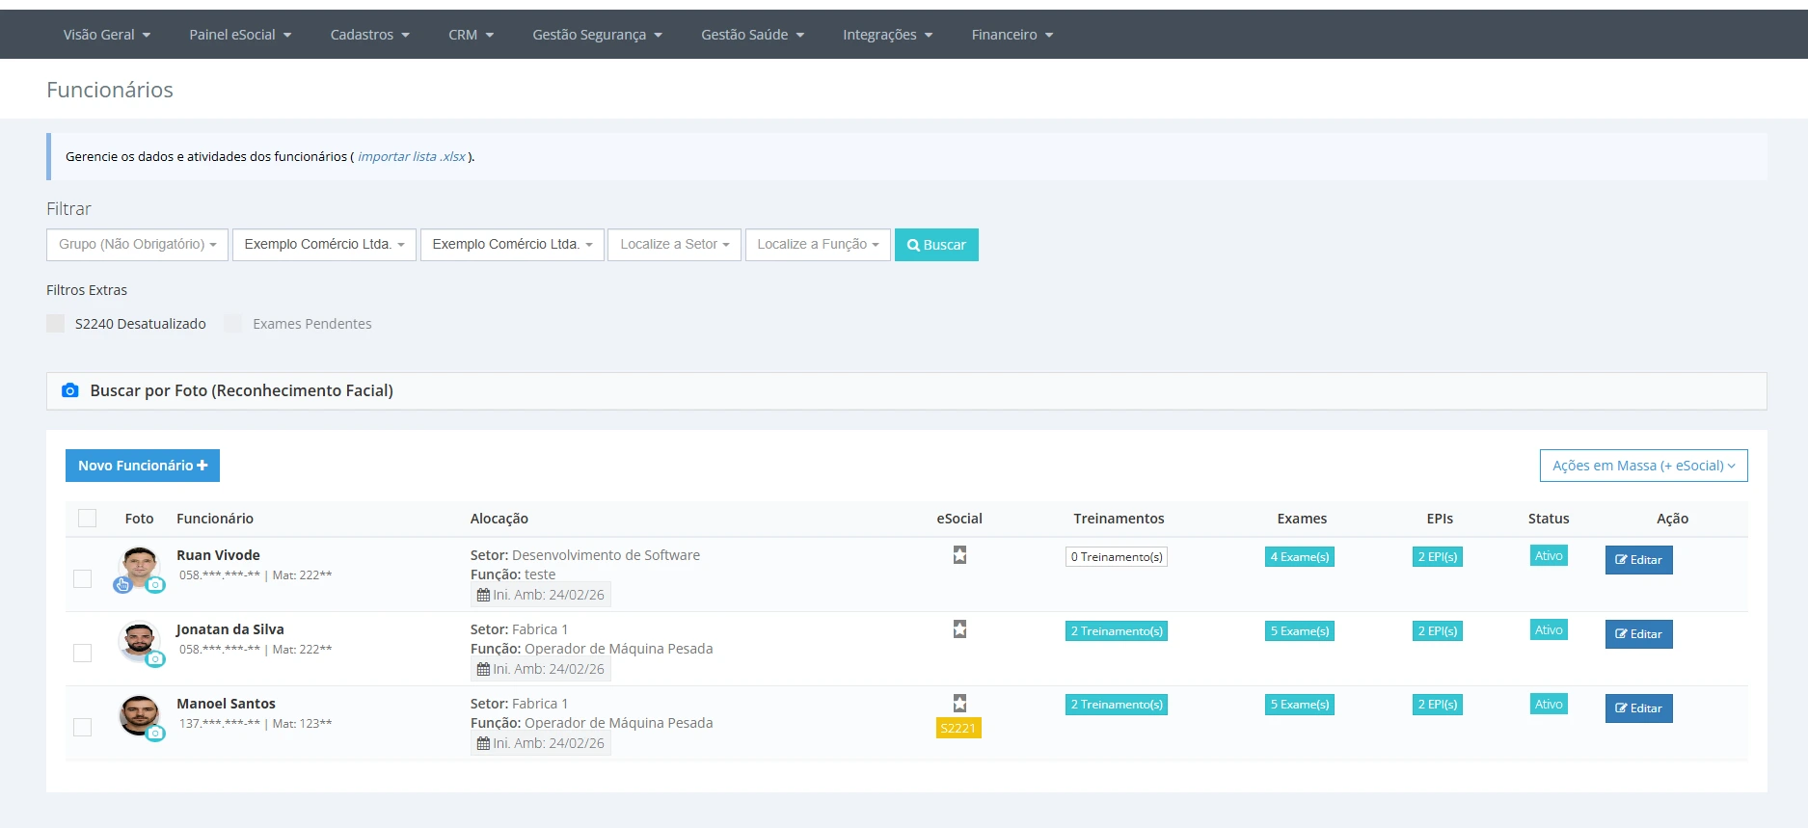Click the employee name Ruan Vivode
The height and width of the screenshot is (828, 1808).
[218, 555]
